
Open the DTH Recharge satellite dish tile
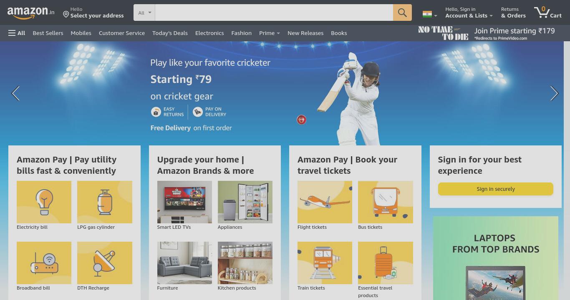coord(105,263)
